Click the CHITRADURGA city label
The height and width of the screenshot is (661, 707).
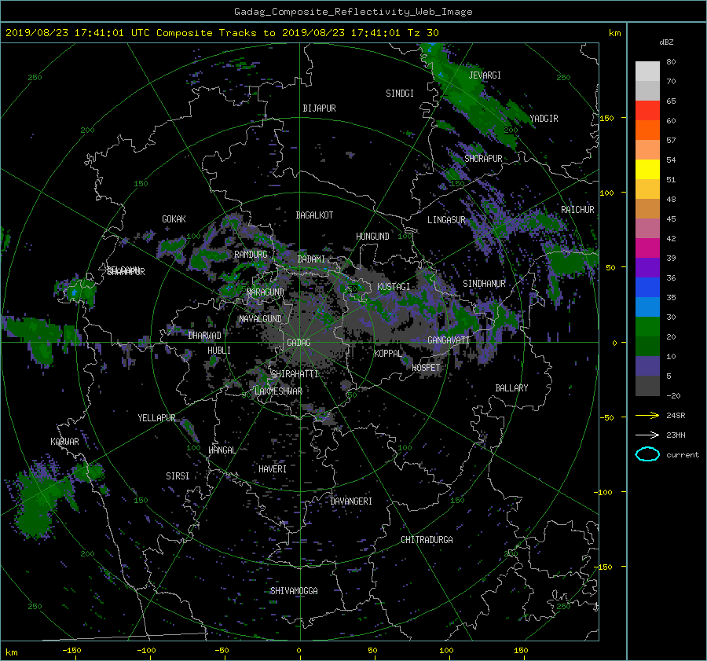(x=427, y=540)
